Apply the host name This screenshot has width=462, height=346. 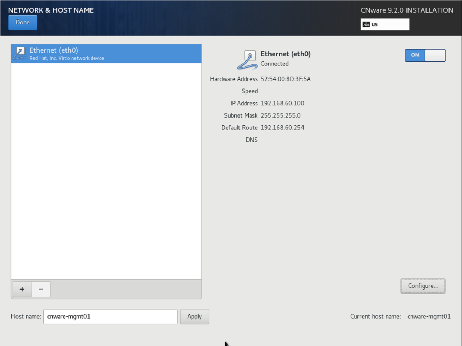(194, 316)
